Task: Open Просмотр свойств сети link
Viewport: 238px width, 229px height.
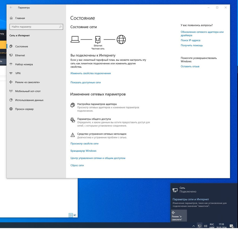Action: click(x=84, y=144)
